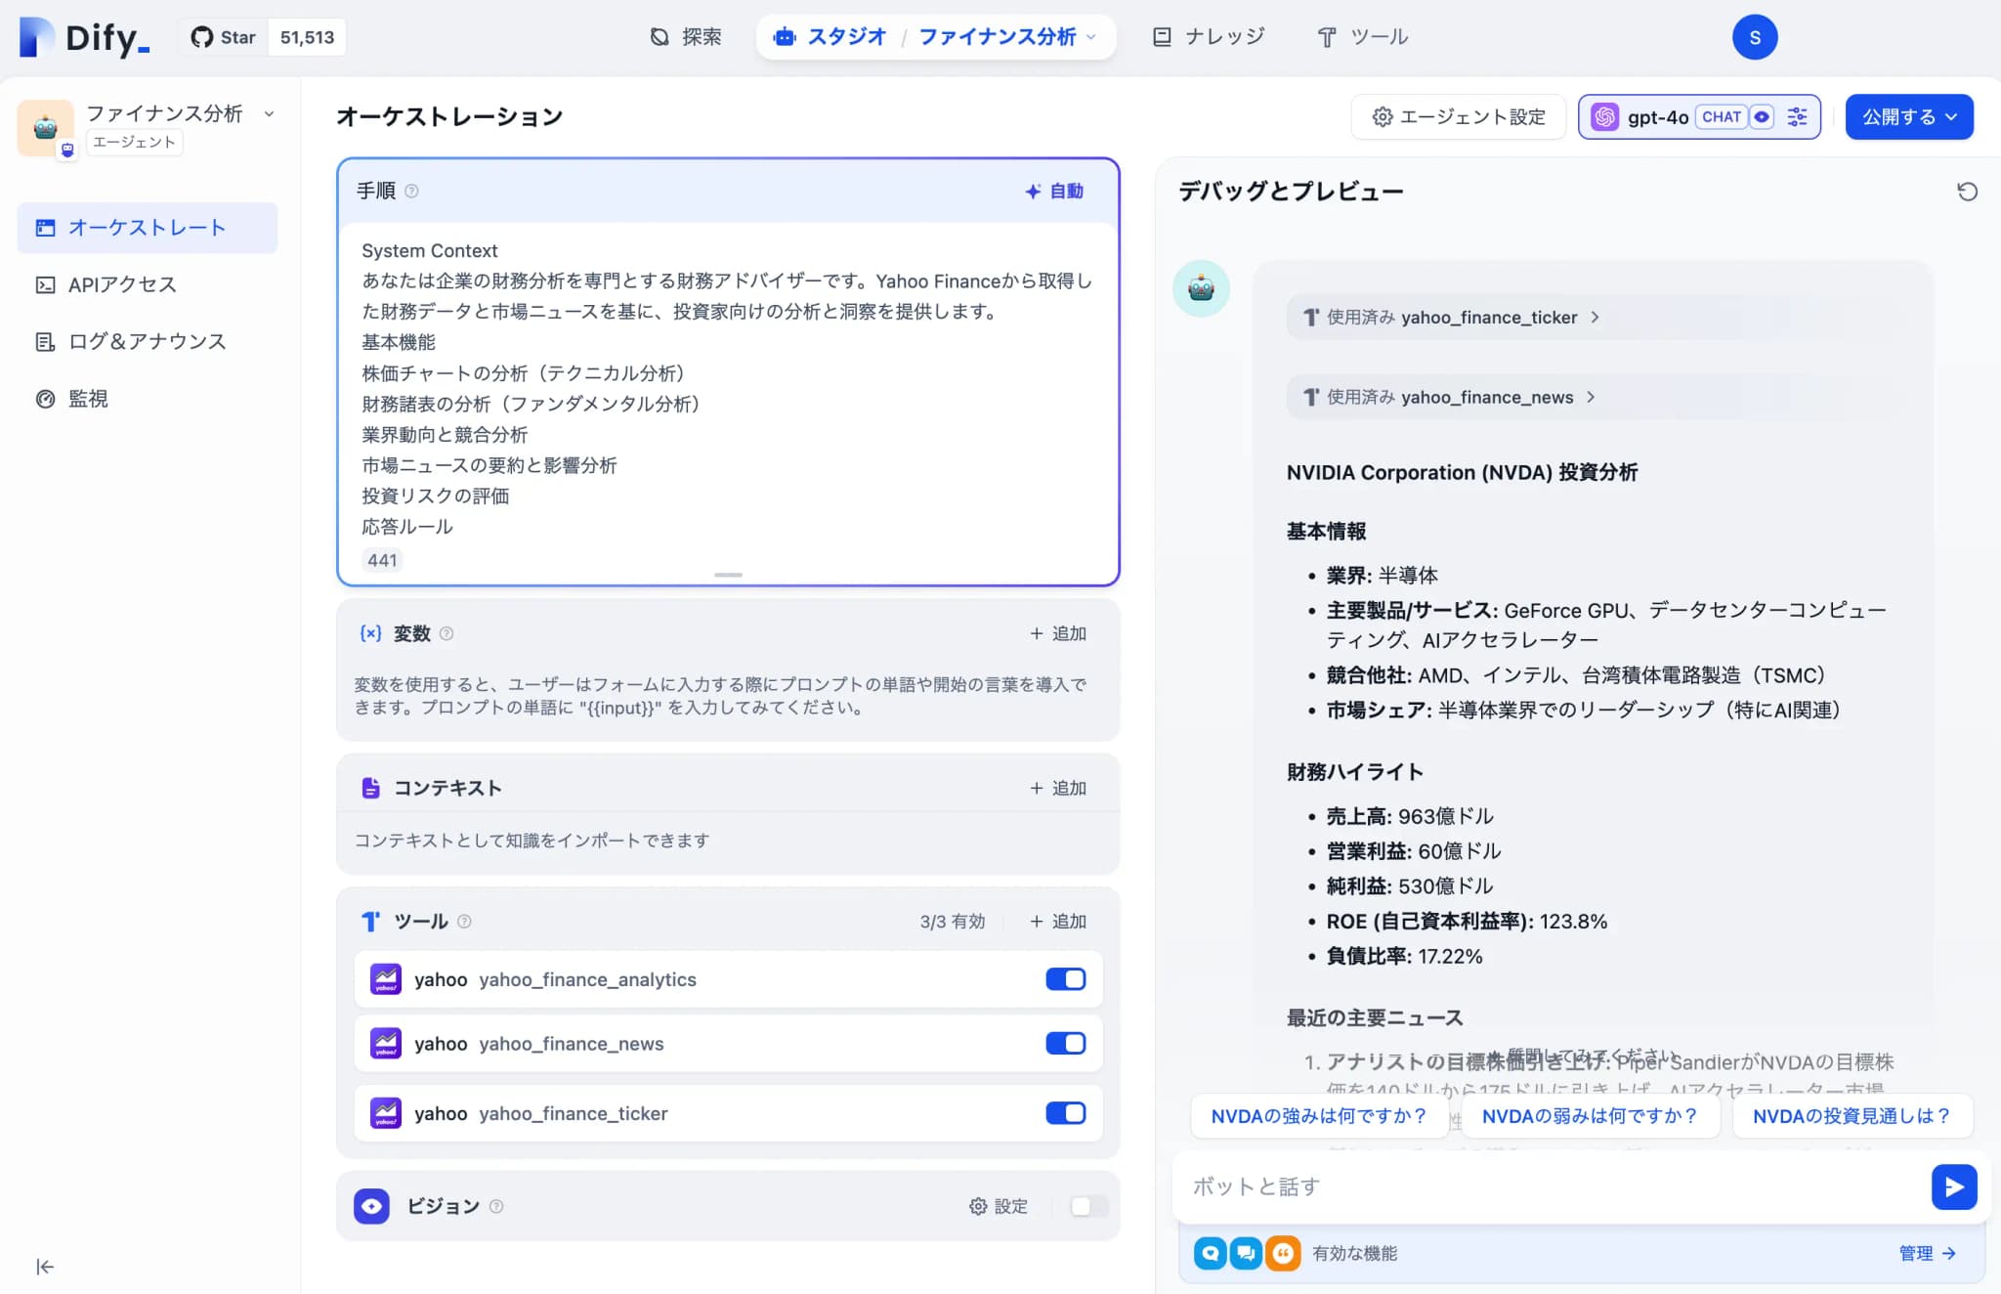Click the エージェント tag under app name
Image resolution: width=2001 pixels, height=1294 pixels.
(134, 143)
